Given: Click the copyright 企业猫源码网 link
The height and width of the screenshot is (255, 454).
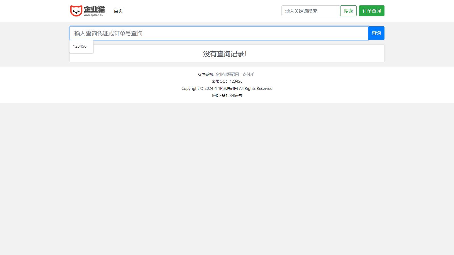Looking at the screenshot, I should 226,88.
